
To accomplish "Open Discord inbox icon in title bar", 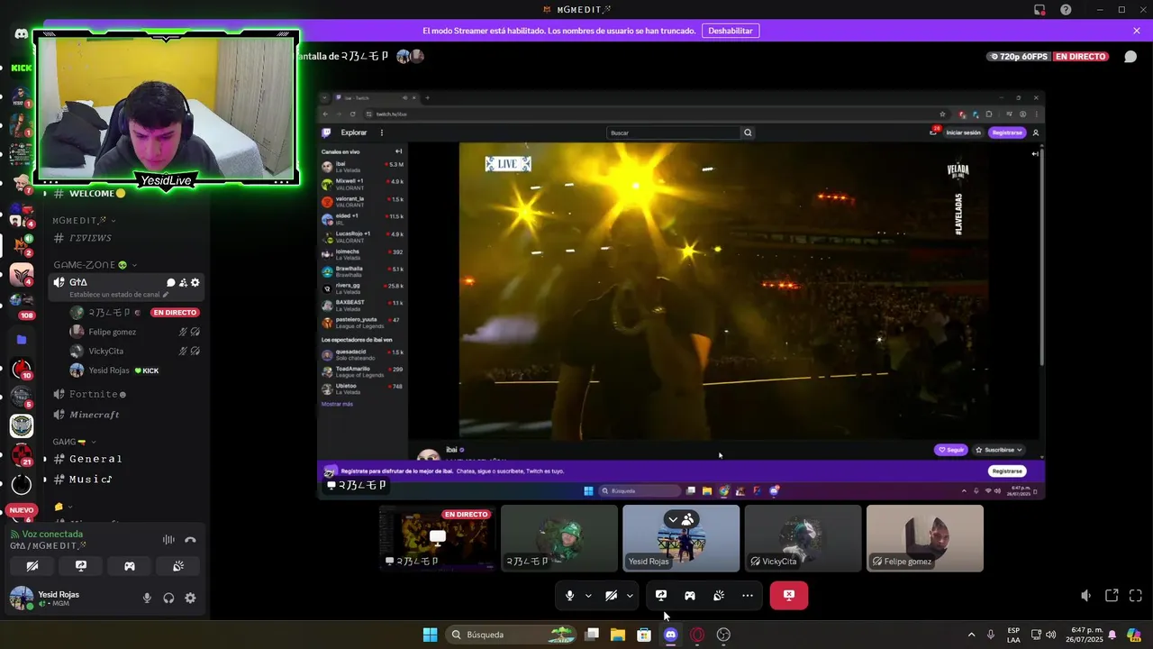I will click(x=1040, y=10).
